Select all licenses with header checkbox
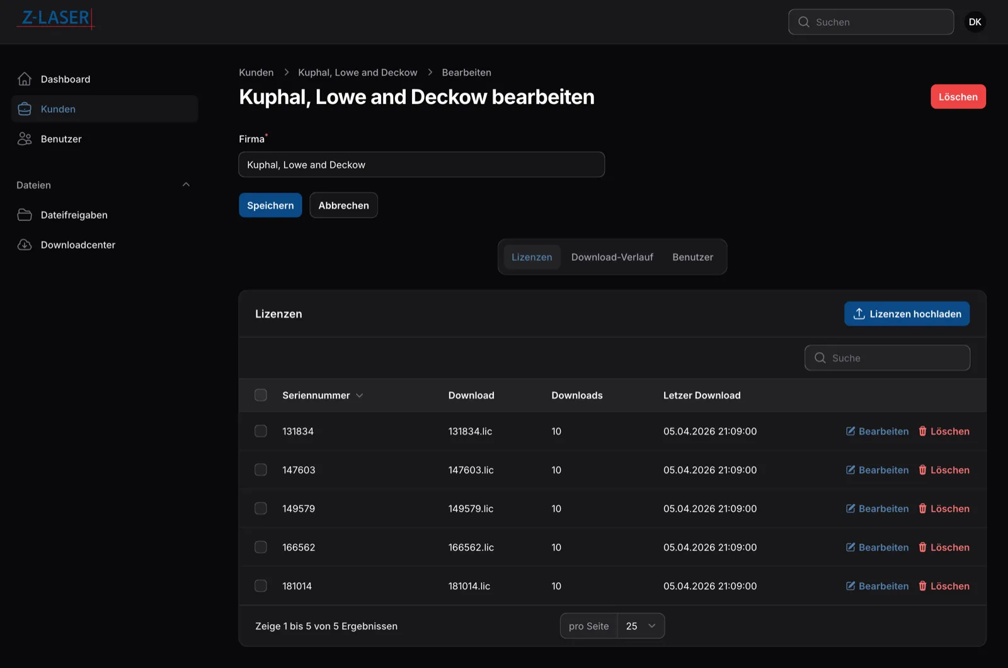This screenshot has width=1008, height=668. [x=261, y=395]
